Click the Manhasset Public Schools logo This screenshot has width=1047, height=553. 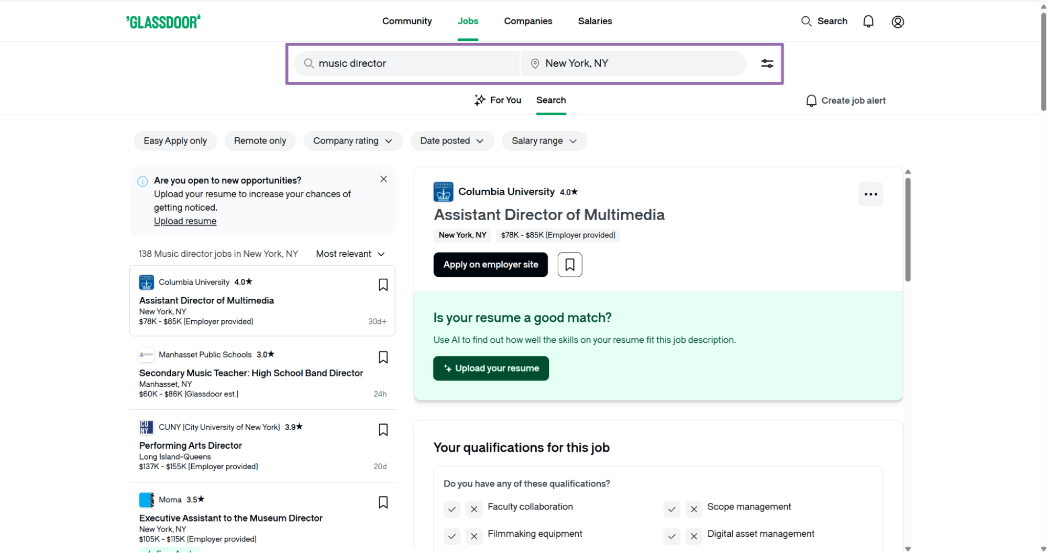146,355
